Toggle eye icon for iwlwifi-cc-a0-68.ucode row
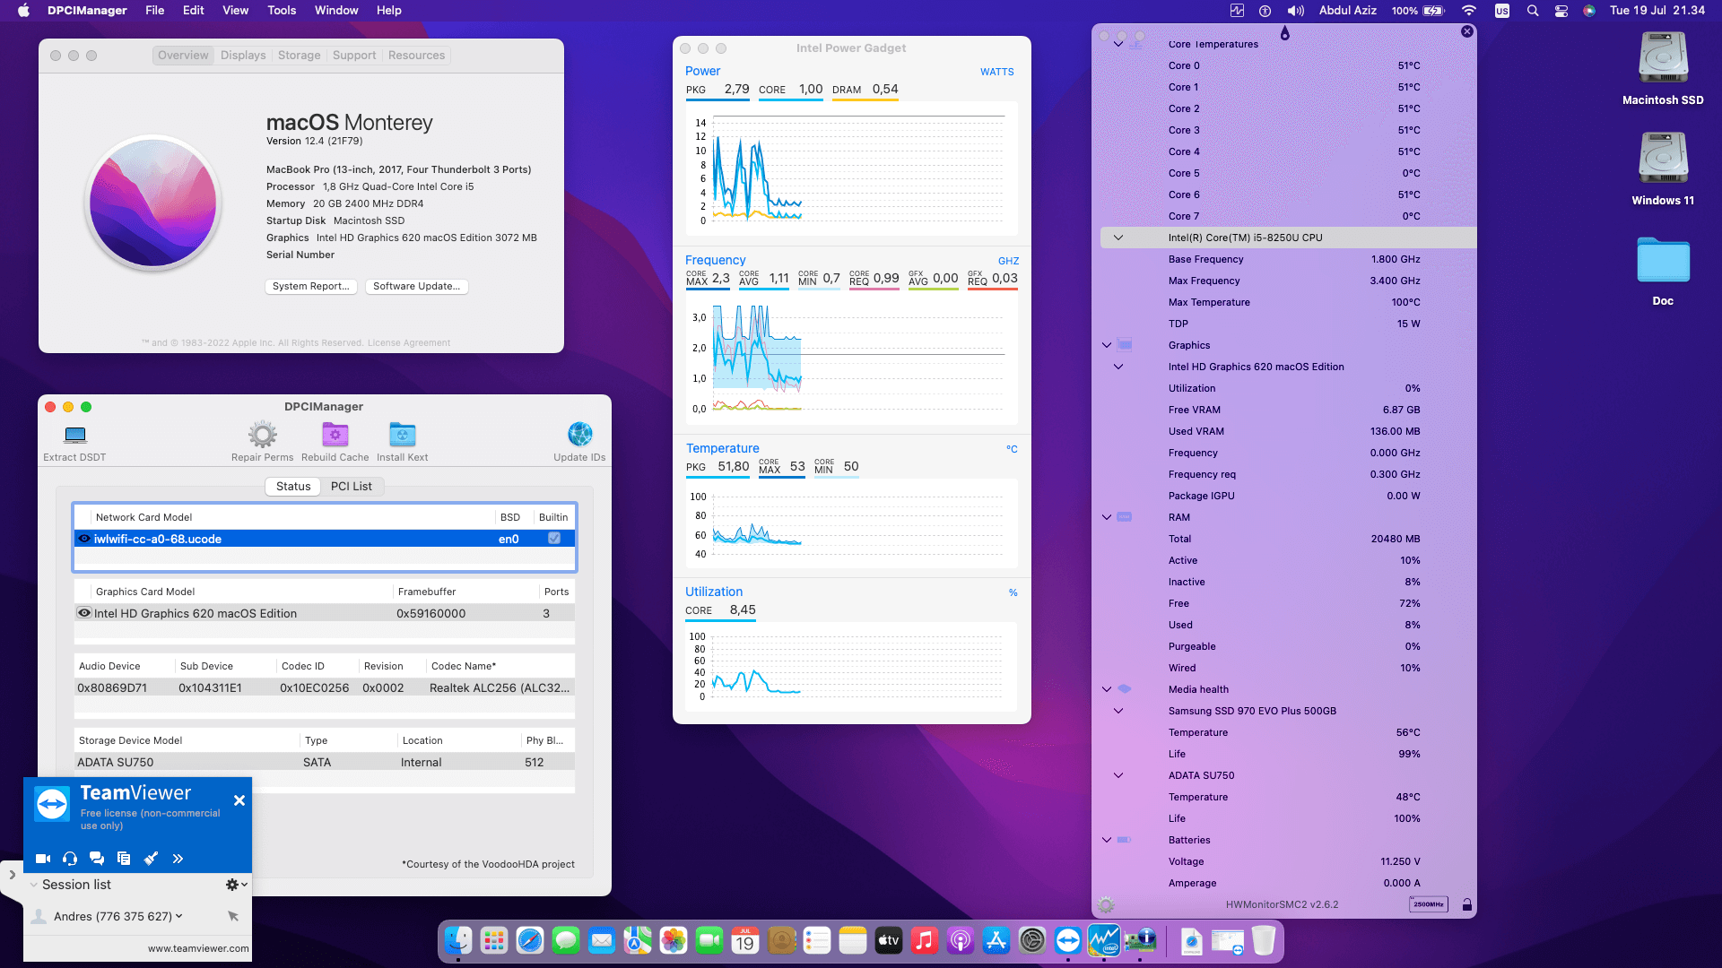The height and width of the screenshot is (968, 1722). click(84, 539)
